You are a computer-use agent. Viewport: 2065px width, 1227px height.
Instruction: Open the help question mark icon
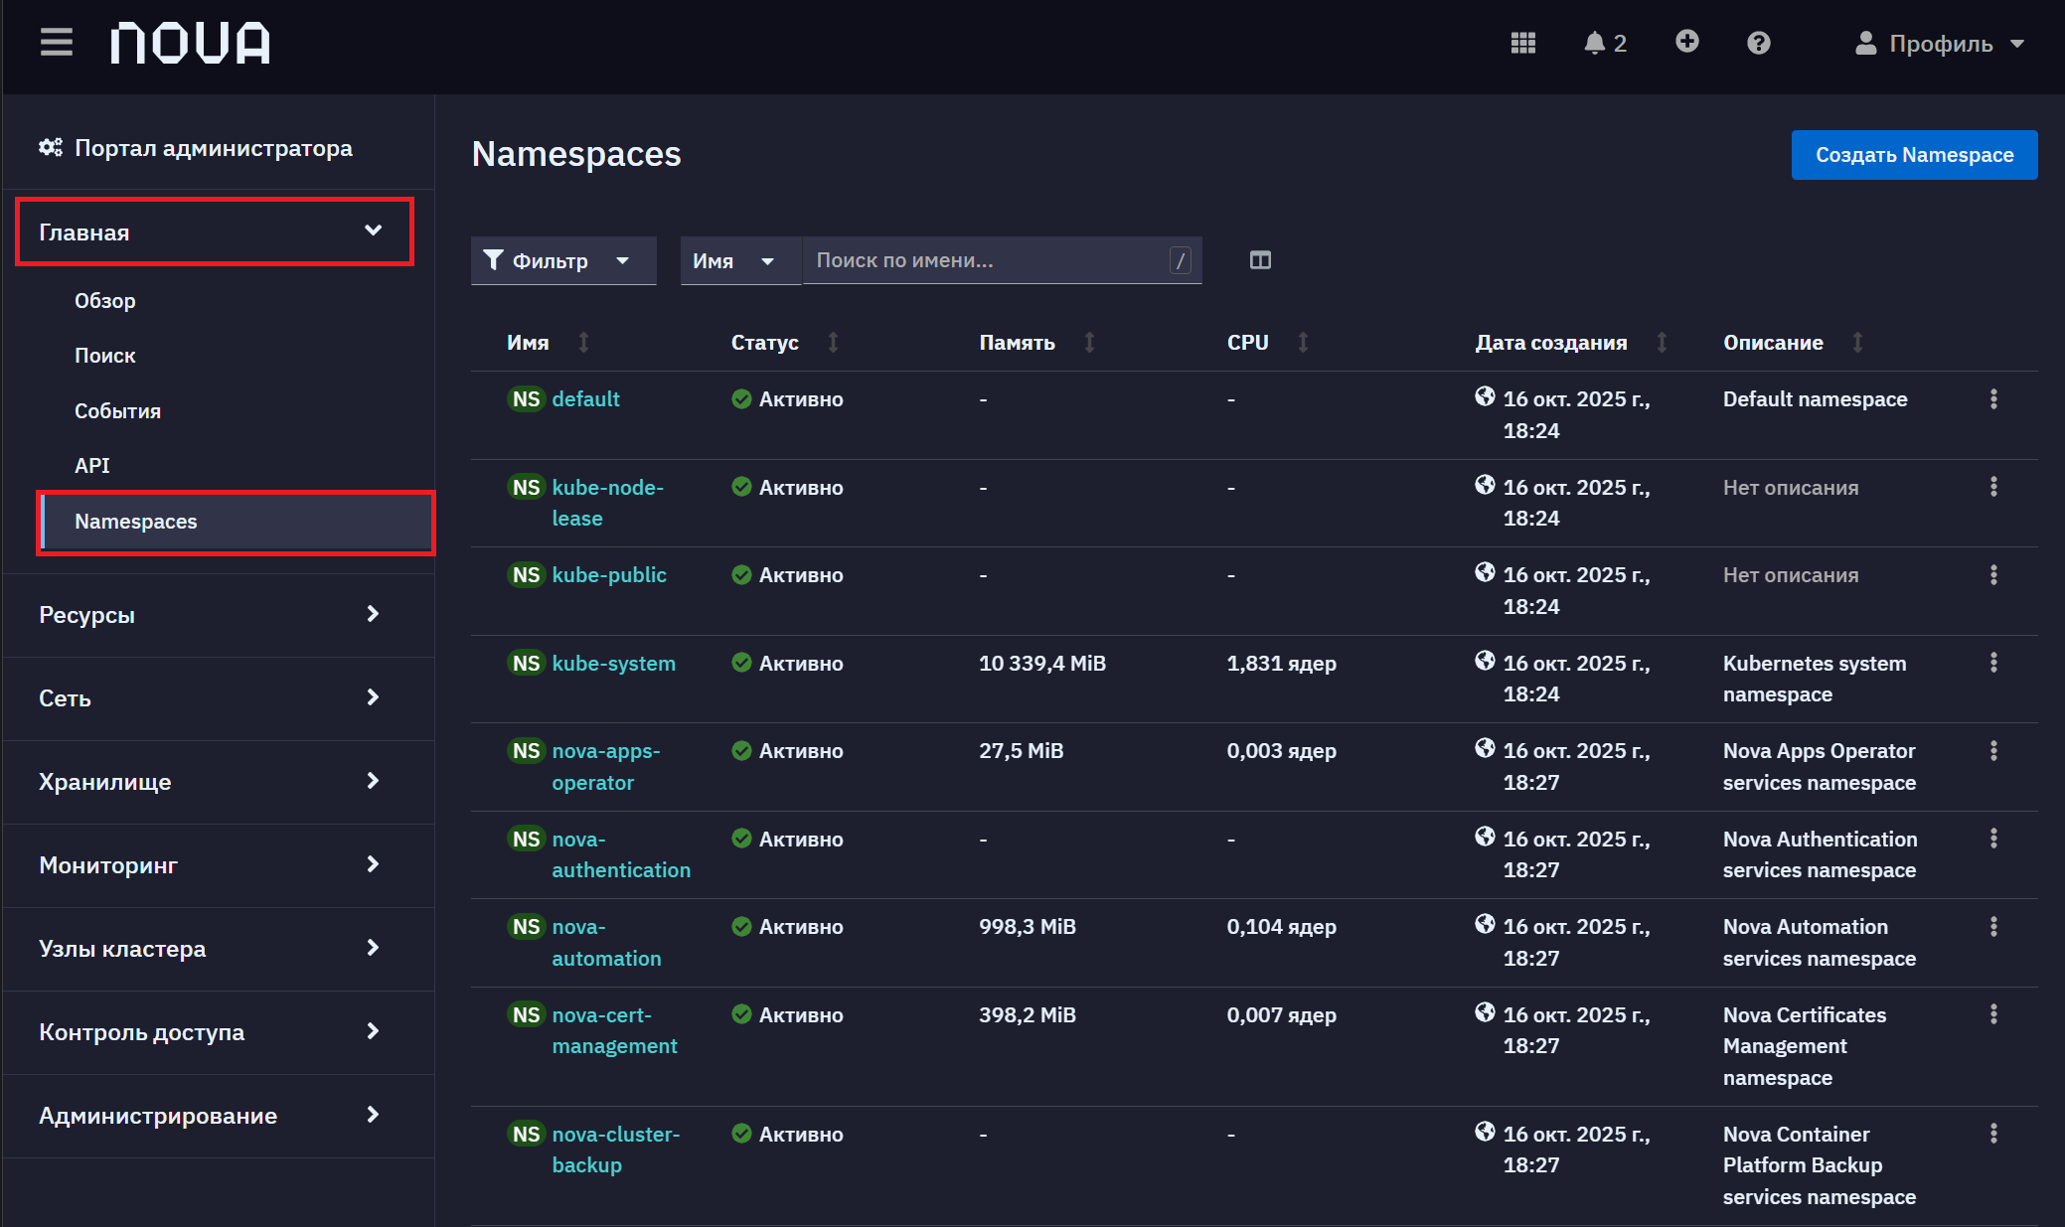[1758, 43]
